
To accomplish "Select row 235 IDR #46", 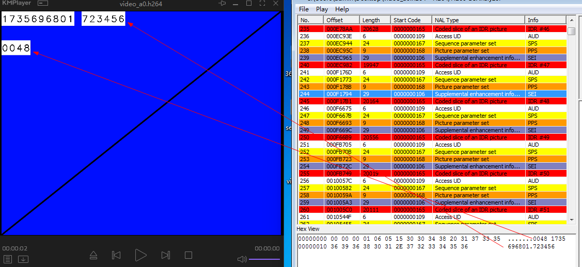I will pos(432,29).
